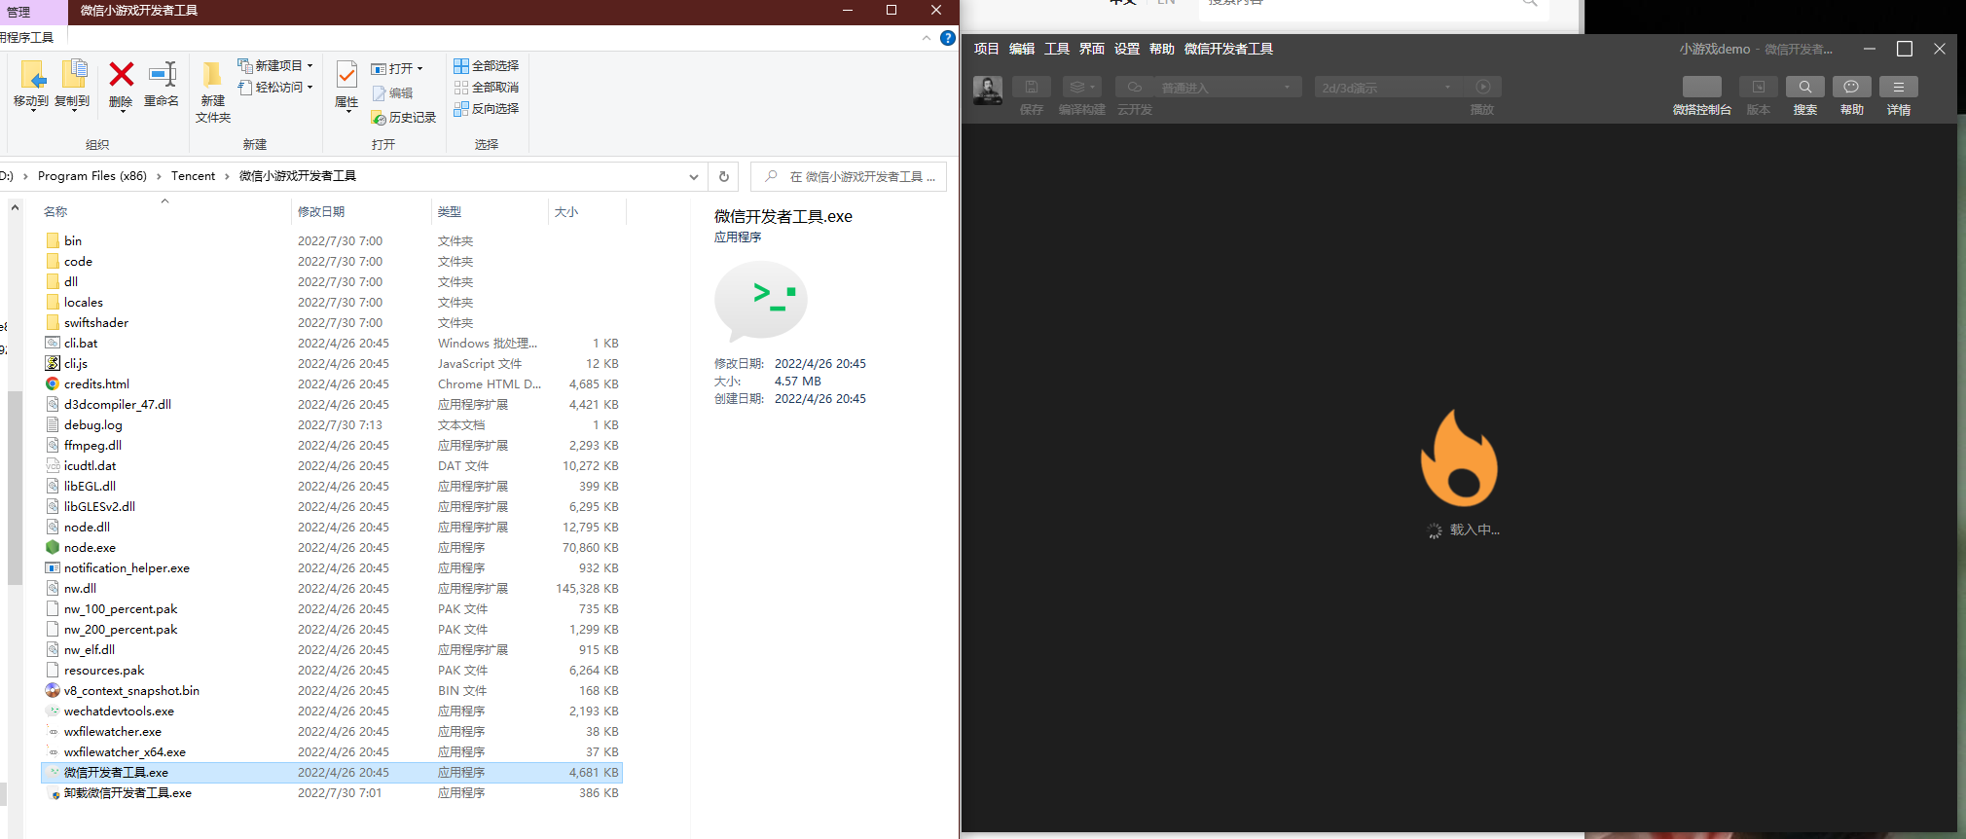Click Program Files (x86) in the breadcrumb

pos(92,176)
